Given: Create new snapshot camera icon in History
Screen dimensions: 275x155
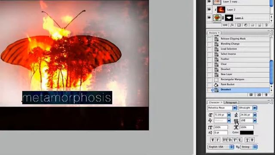Looking at the screenshot, I should pyautogui.click(x=259, y=95).
